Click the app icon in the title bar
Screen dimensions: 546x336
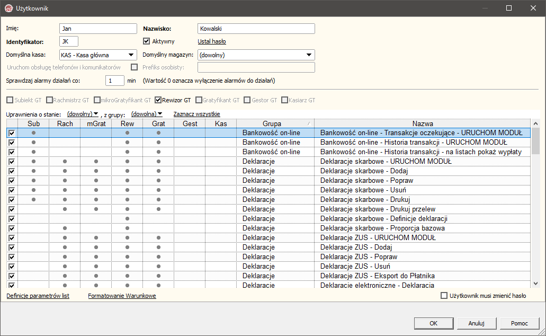coord(8,8)
